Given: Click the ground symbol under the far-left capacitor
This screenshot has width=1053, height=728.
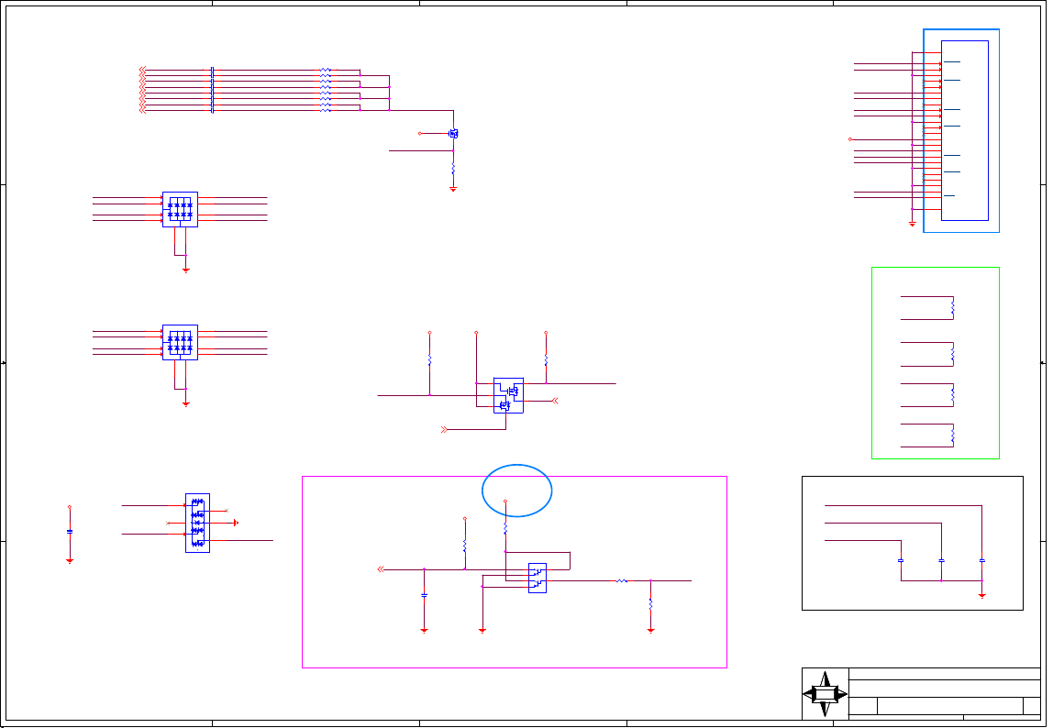Looking at the screenshot, I should point(70,561).
